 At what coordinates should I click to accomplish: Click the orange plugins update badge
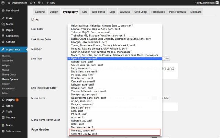coord(17,100)
